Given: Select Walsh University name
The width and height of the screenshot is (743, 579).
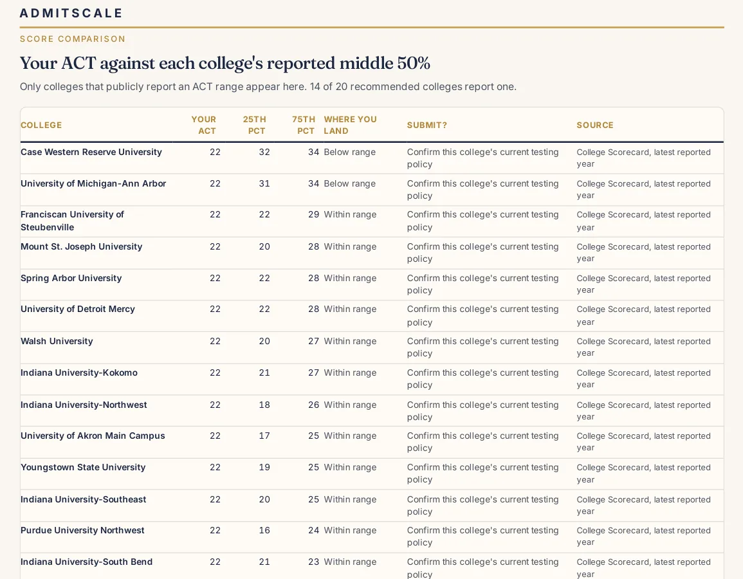Looking at the screenshot, I should 57,341.
